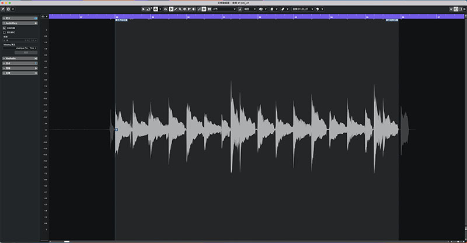Click the audition play button in toolbar
Viewport: 467px width, 243px height.
pyautogui.click(x=143, y=9)
